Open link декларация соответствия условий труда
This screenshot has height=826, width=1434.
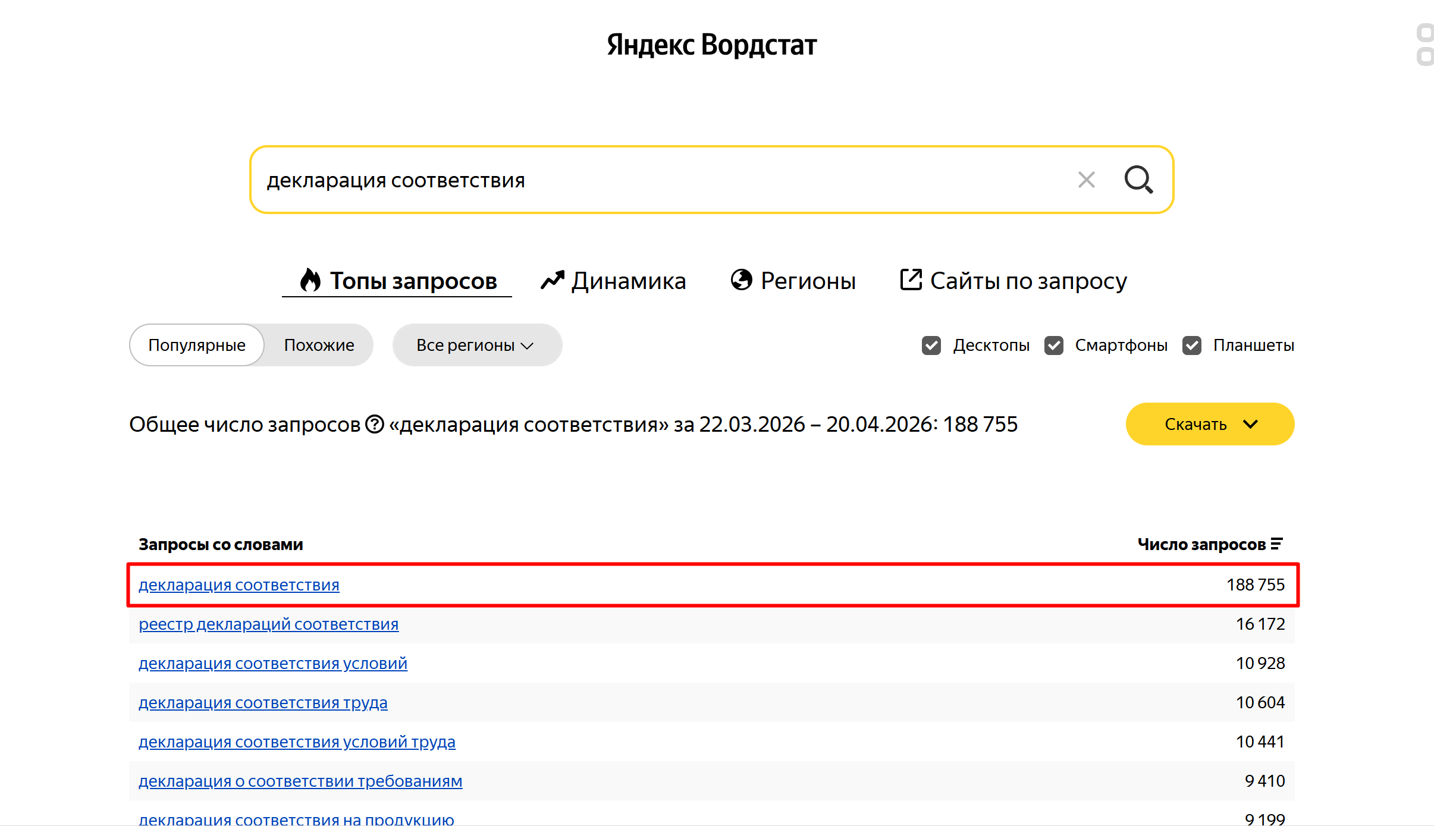[297, 742]
